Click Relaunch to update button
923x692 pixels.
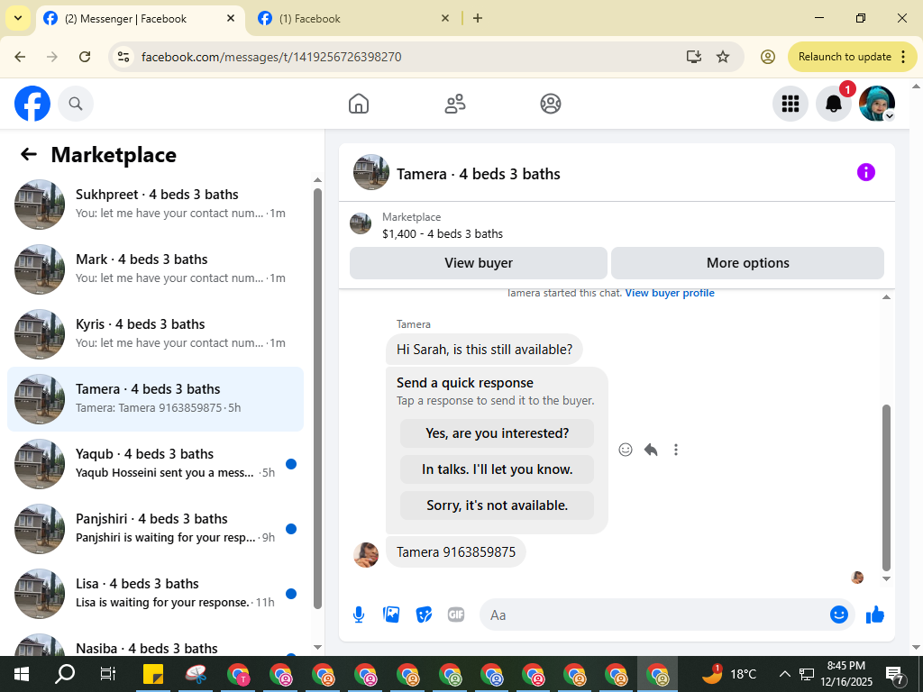click(x=845, y=57)
